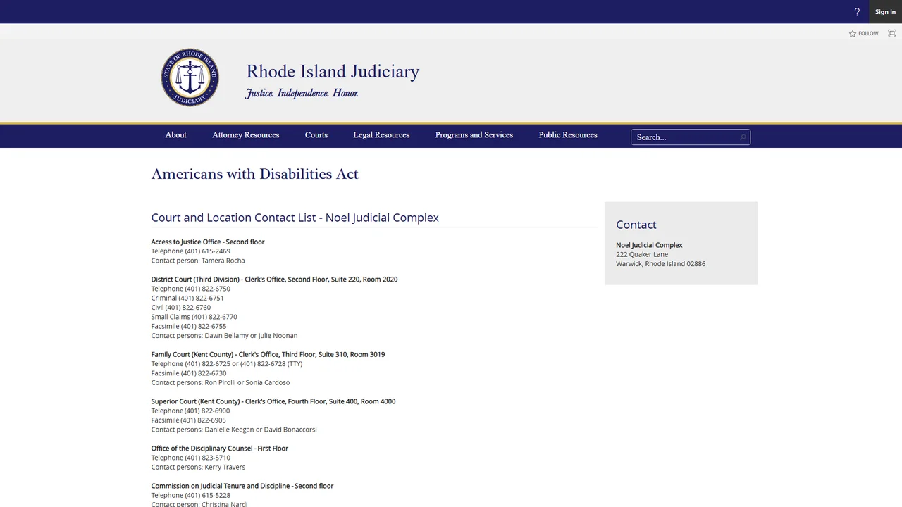Open the Attorney Resources menu
Screen dimensions: 902x507
pos(246,135)
